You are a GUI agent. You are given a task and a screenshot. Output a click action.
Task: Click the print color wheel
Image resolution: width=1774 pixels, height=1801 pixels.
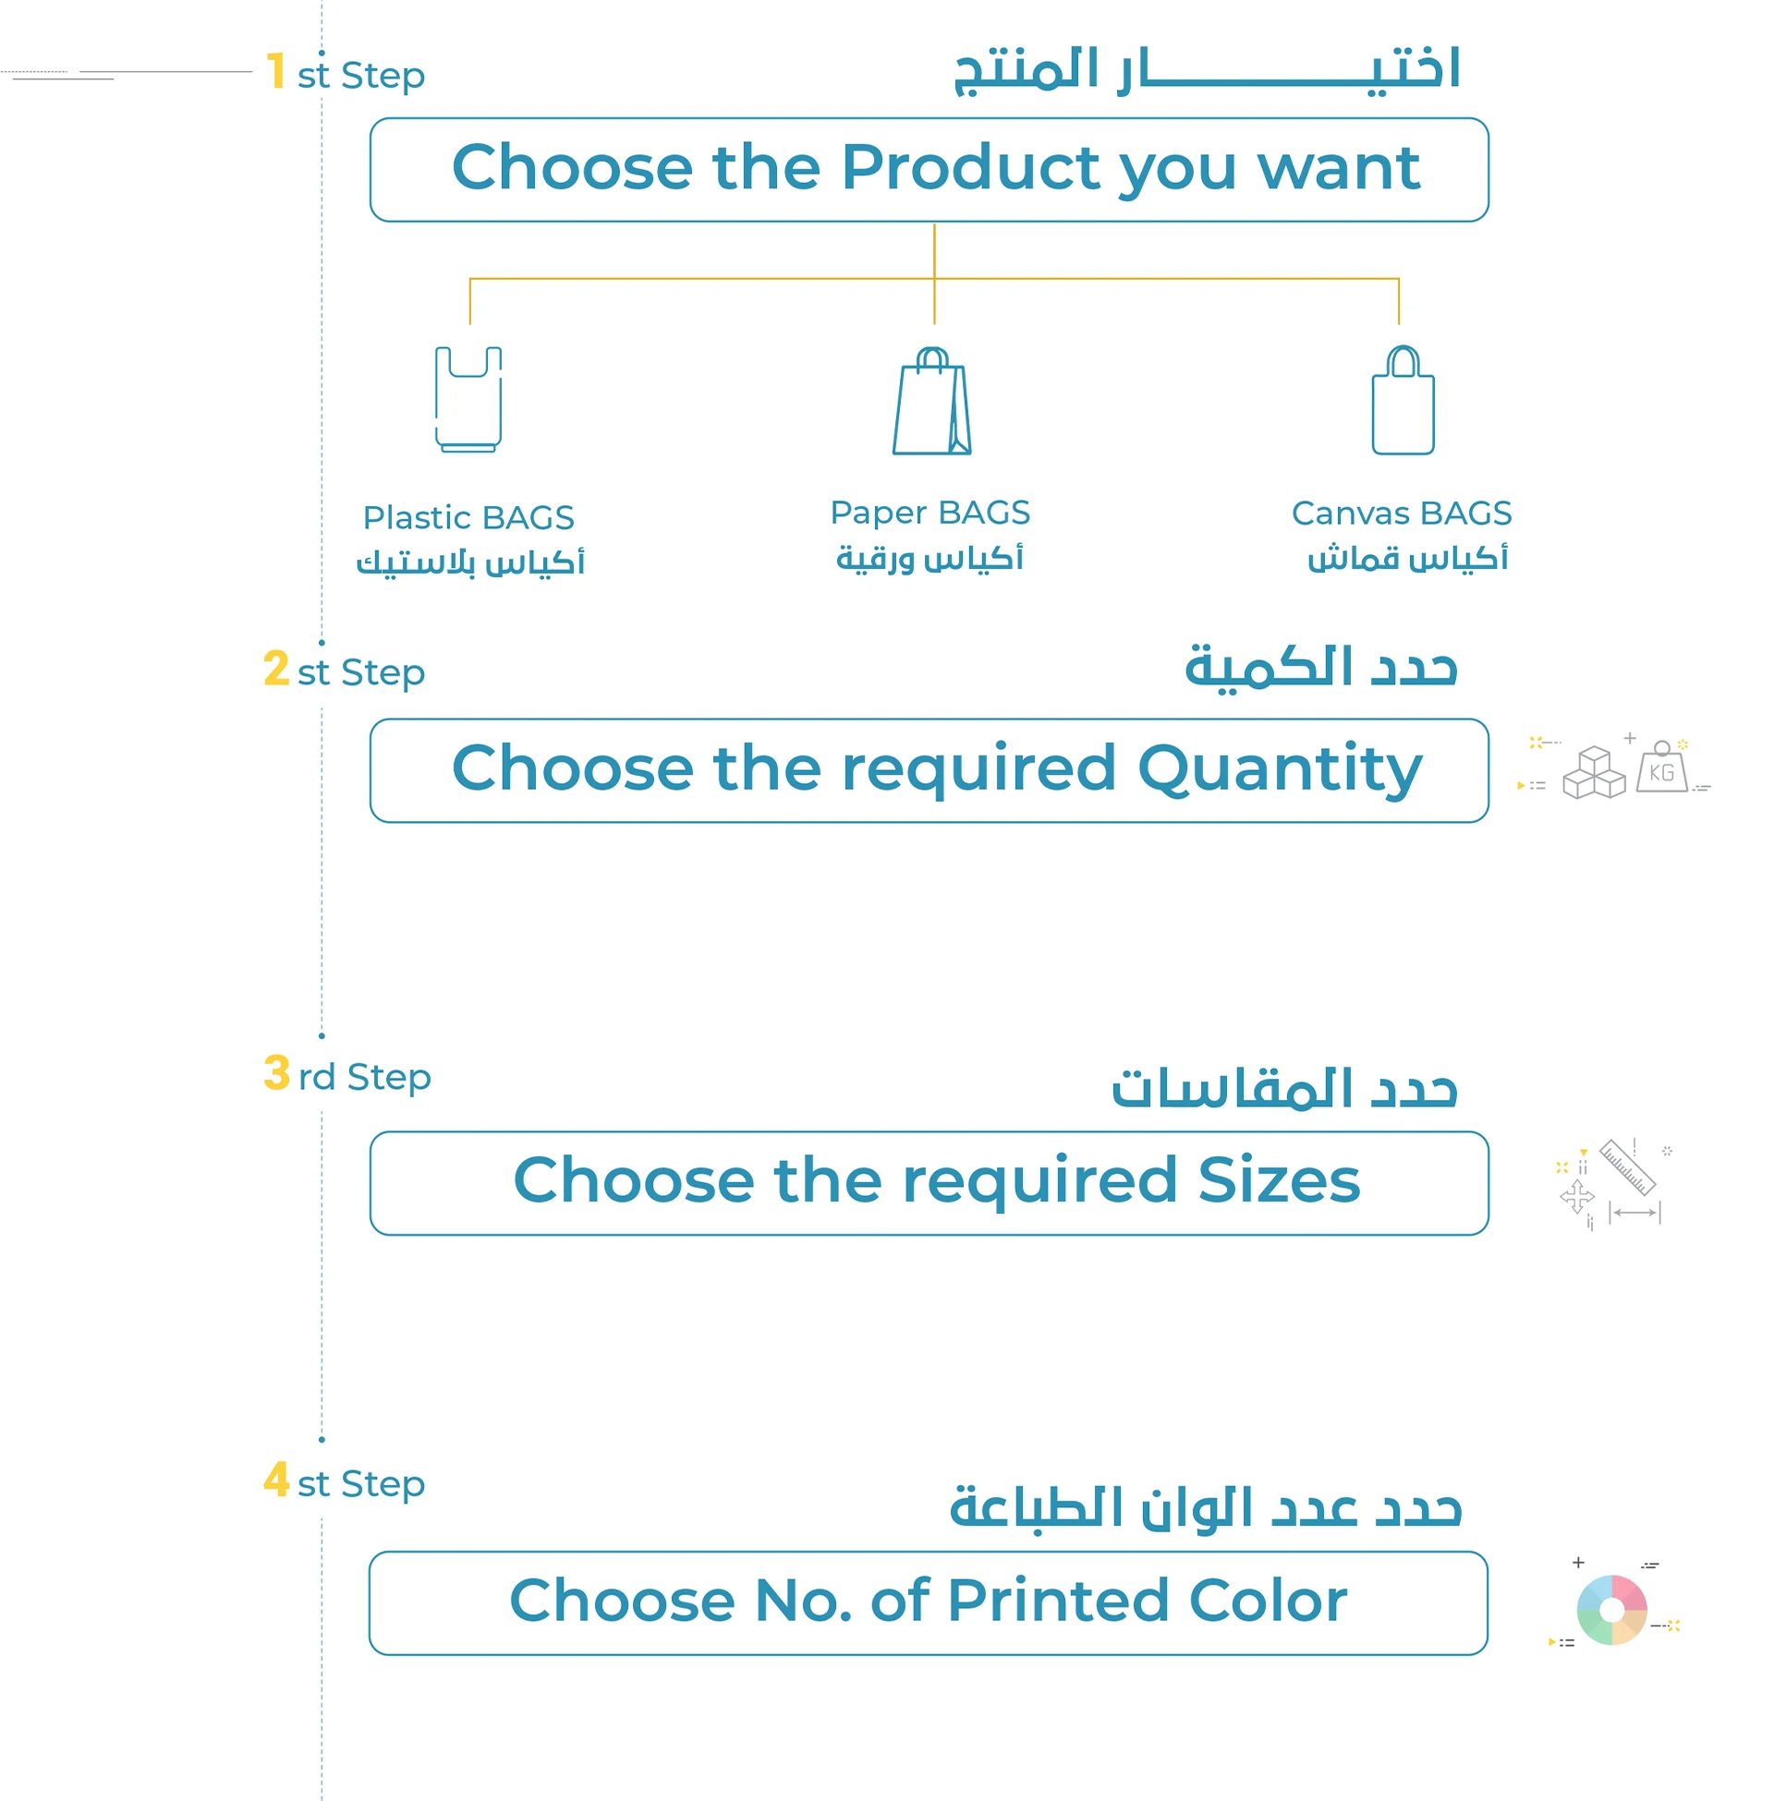pos(1611,1610)
